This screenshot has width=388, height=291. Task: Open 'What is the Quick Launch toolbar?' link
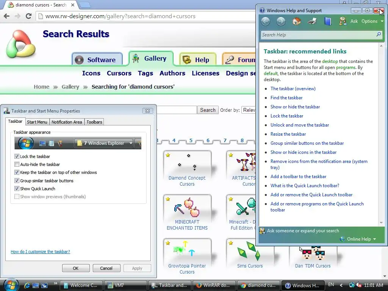305,186
